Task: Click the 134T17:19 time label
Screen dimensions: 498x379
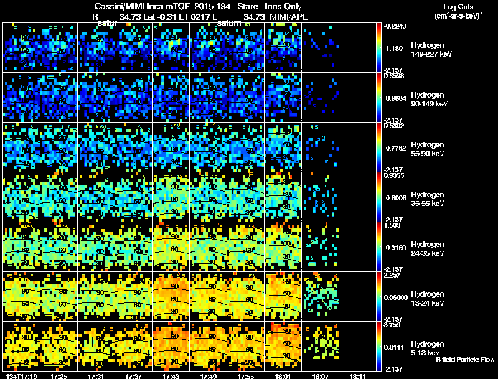Action: point(22,376)
